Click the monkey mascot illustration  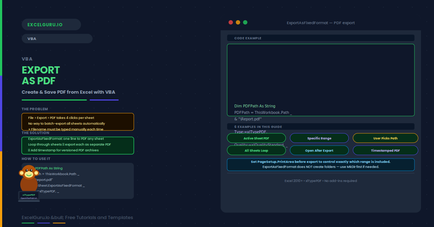point(29,178)
